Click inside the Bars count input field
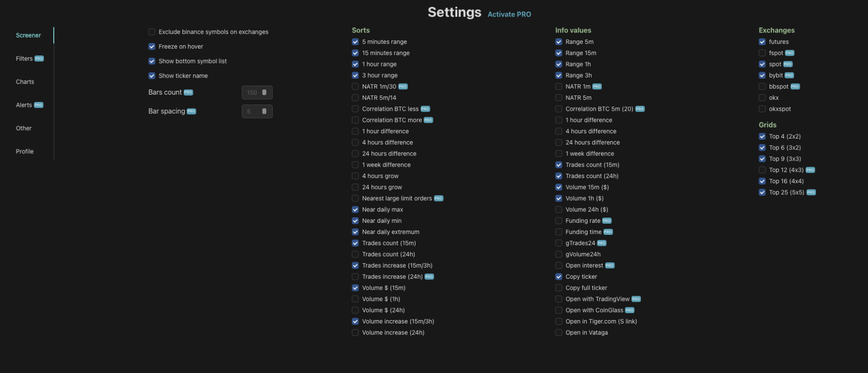 click(252, 92)
